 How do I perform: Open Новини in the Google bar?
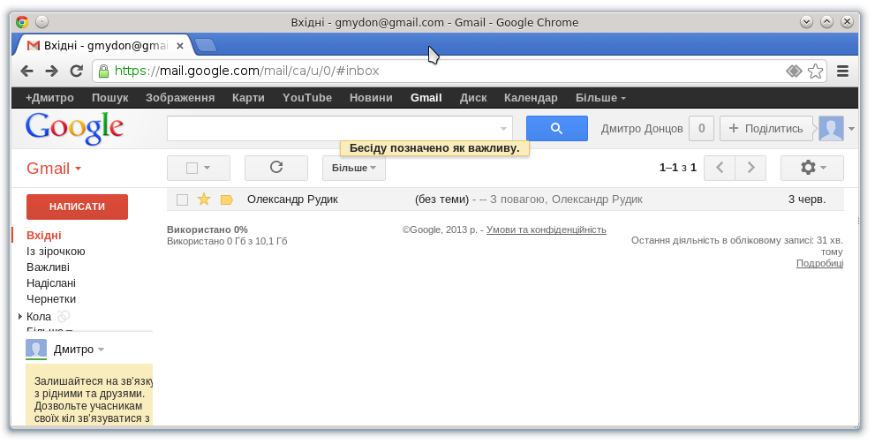371,98
